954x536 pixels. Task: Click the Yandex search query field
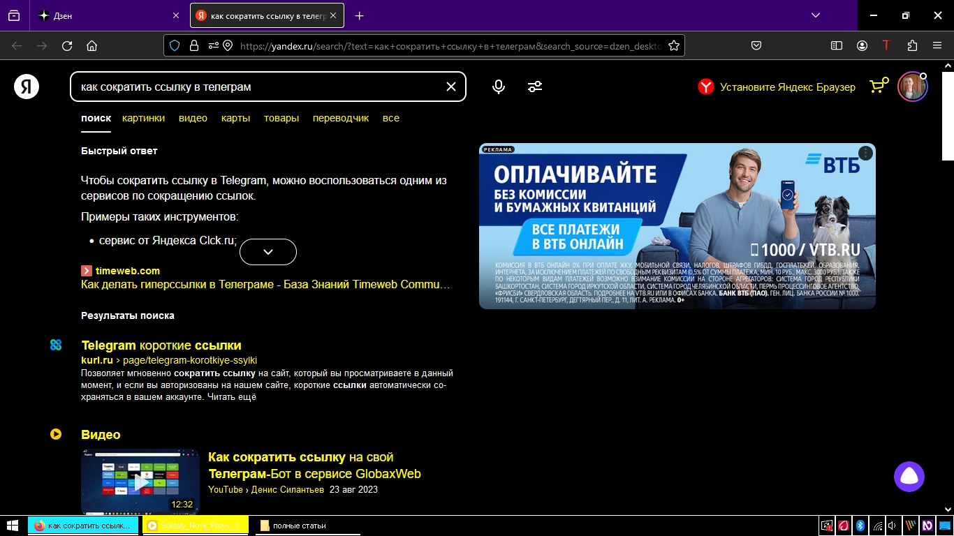click(x=258, y=87)
